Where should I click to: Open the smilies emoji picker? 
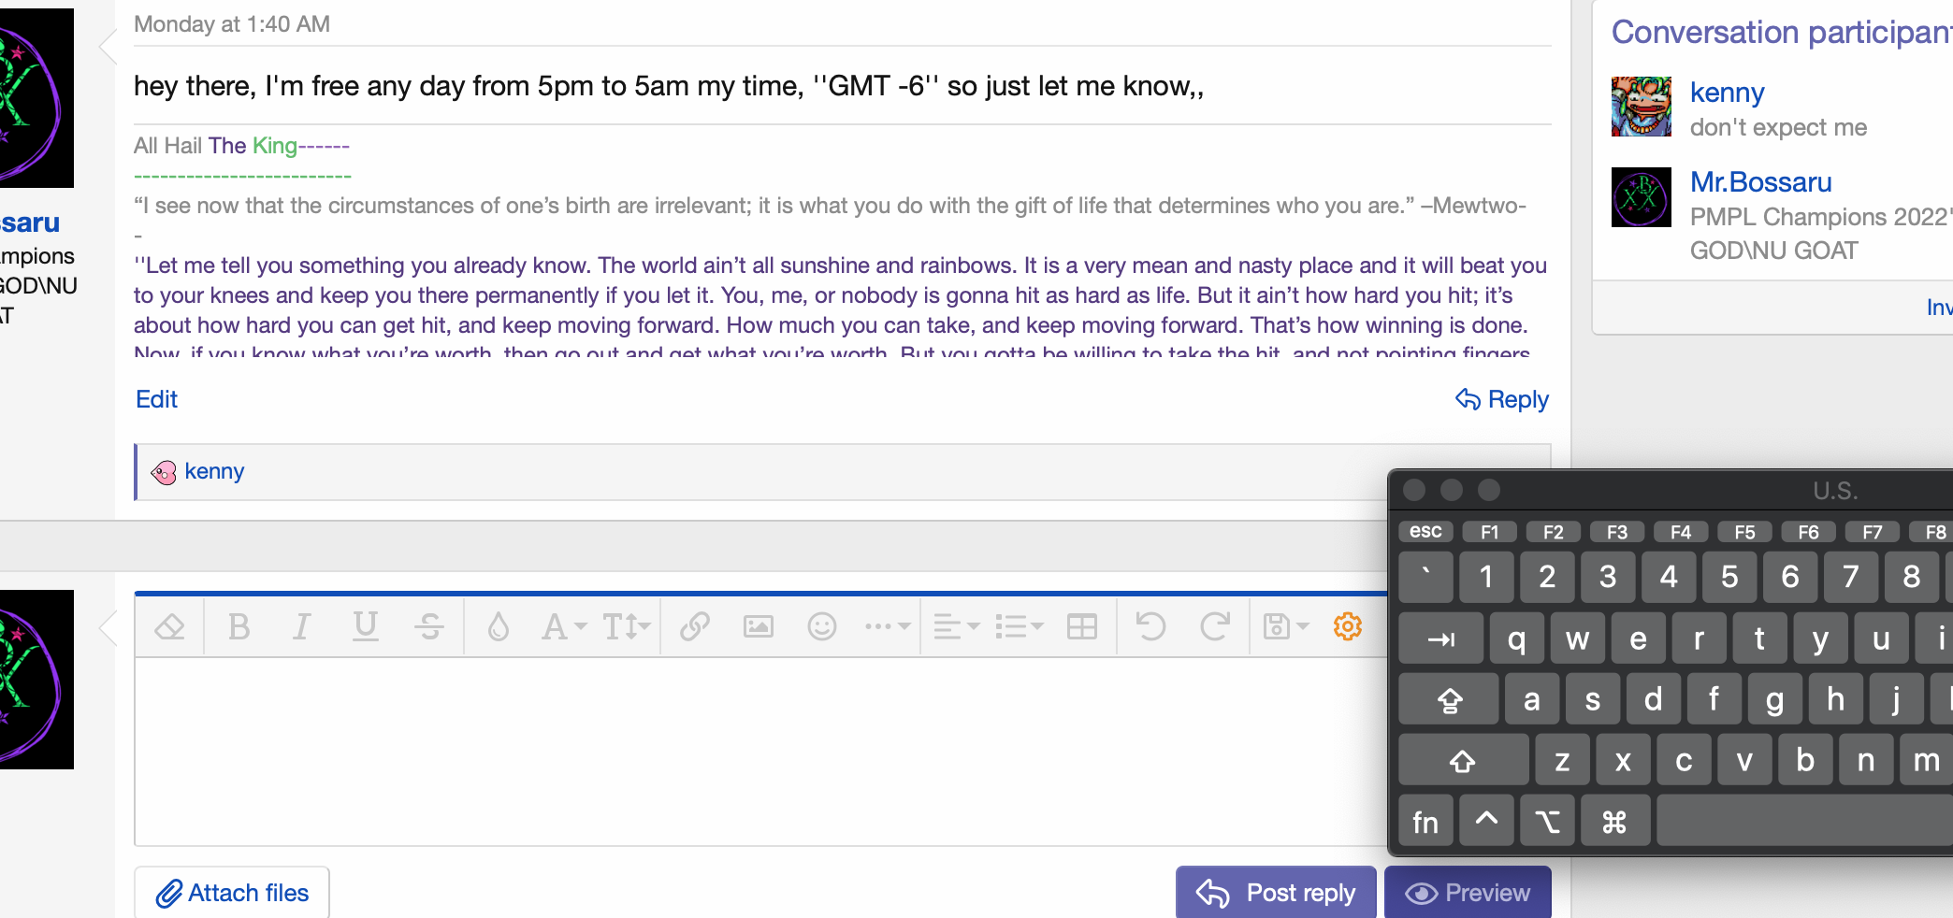[821, 626]
